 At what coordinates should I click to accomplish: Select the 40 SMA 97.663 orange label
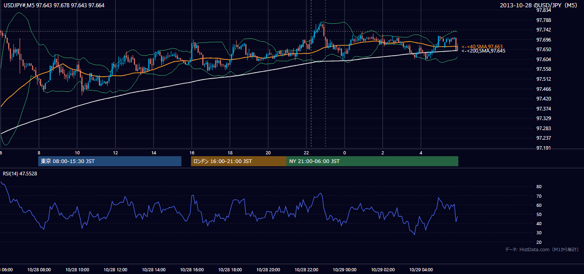click(482, 47)
